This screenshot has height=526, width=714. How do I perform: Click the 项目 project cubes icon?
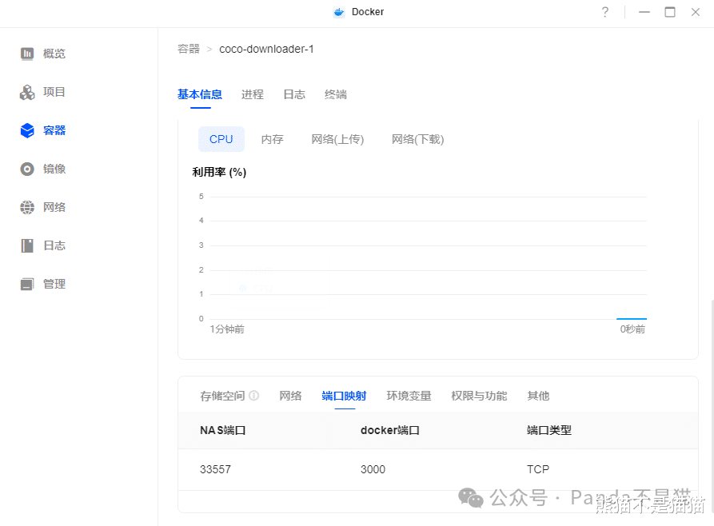(27, 92)
